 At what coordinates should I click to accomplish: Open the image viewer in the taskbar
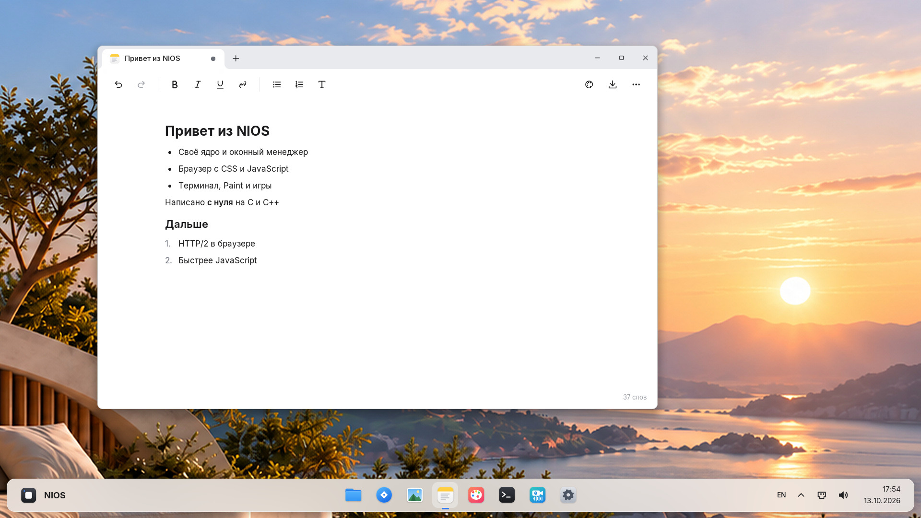coord(414,495)
